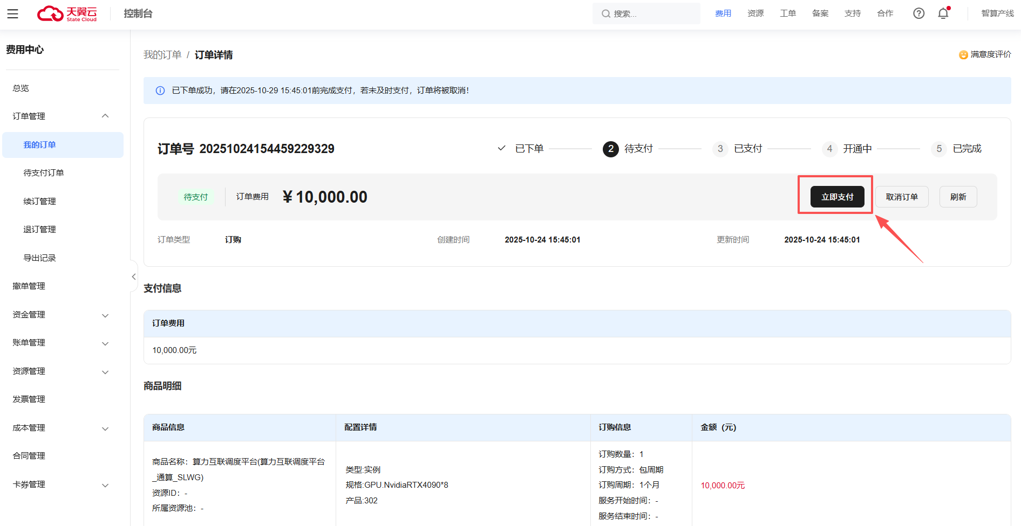Screen dimensions: 1021x526
Task: Open the notification bell
Action: click(x=943, y=13)
